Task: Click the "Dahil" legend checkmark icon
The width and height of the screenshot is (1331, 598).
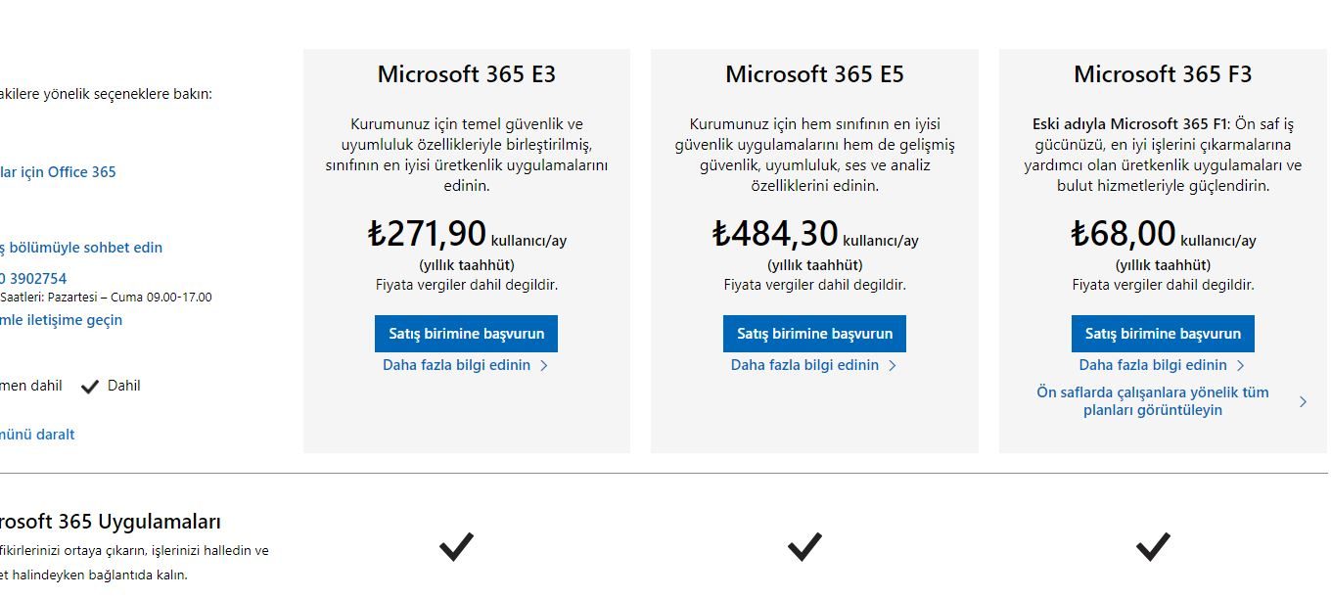Action: [x=90, y=387]
